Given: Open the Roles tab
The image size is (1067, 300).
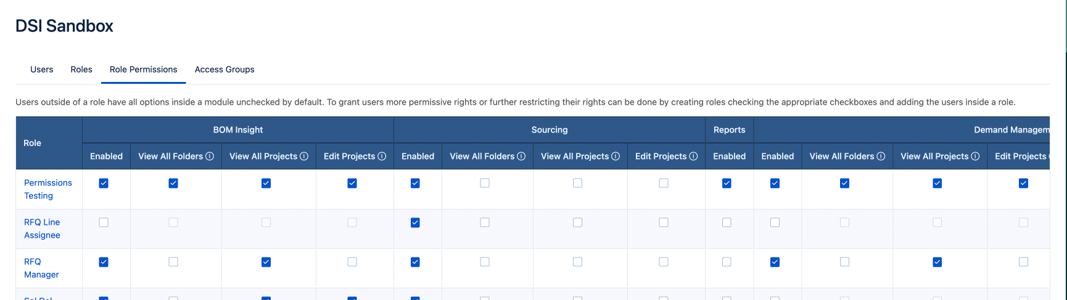Looking at the screenshot, I should tap(81, 70).
